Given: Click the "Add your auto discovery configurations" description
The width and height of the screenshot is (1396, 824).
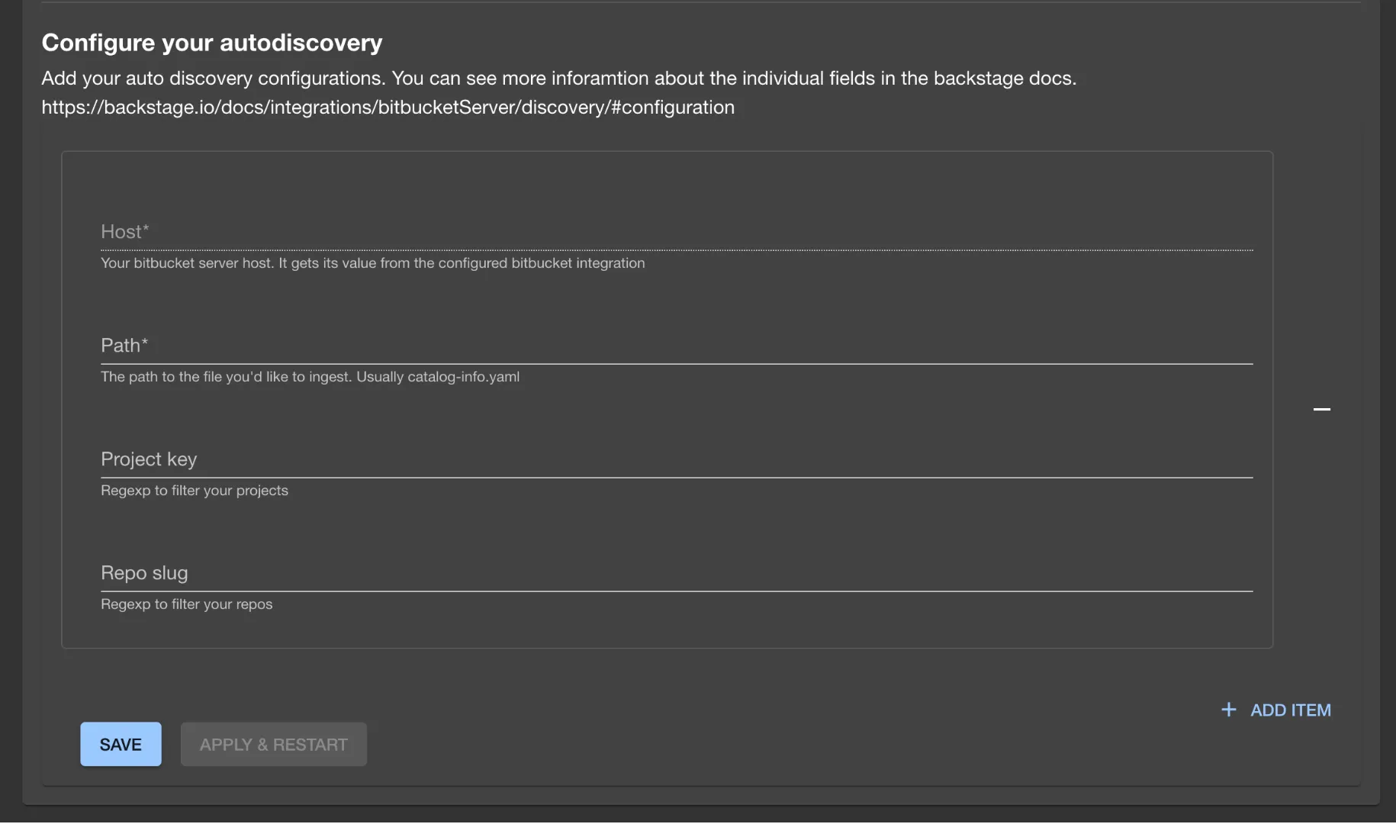Looking at the screenshot, I should tap(558, 79).
